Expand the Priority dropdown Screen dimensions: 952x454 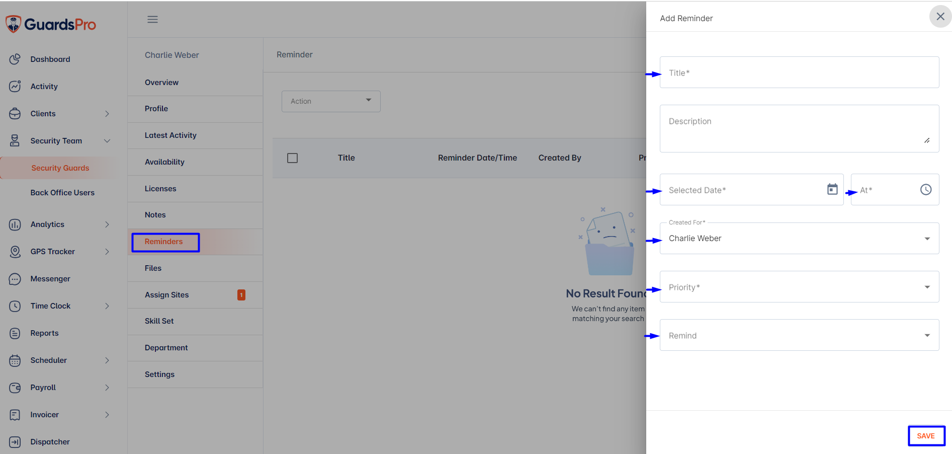[799, 287]
